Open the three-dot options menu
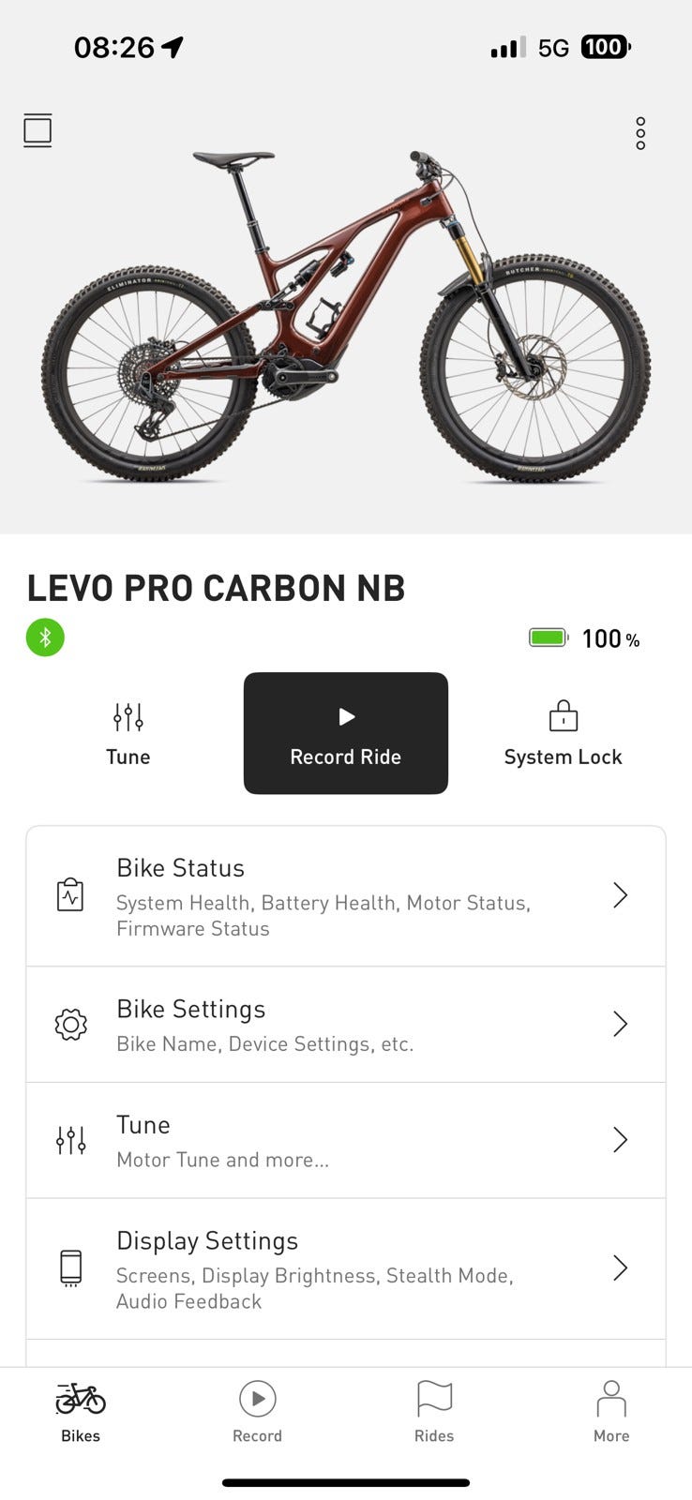This screenshot has height=1500, width=692. [640, 133]
